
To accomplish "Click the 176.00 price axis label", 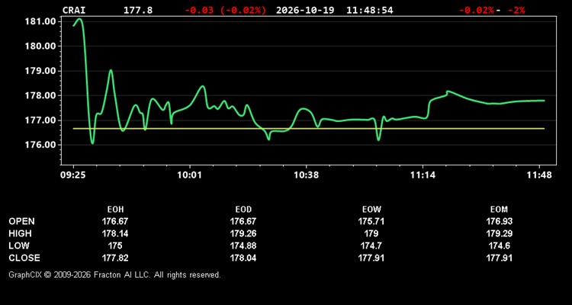I will pos(40,145).
